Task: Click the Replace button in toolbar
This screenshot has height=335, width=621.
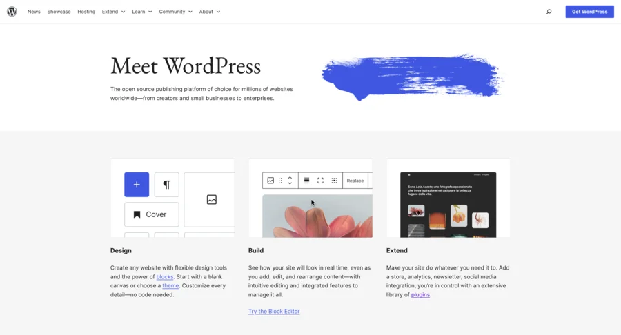Action: point(355,181)
